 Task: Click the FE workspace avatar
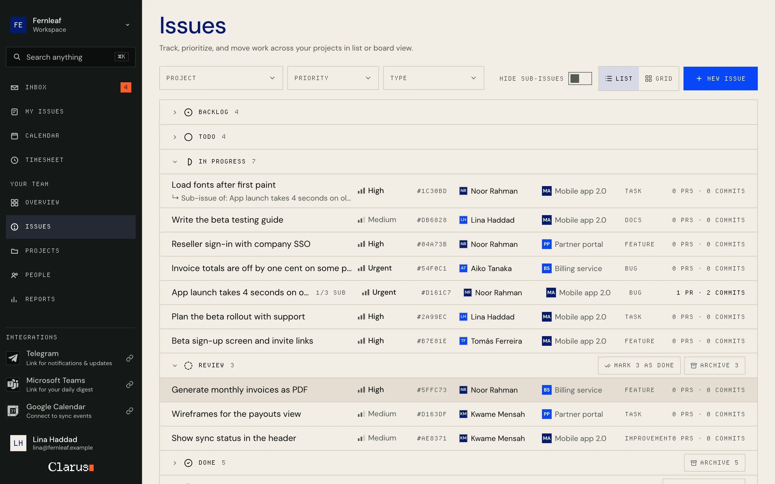pos(18,25)
